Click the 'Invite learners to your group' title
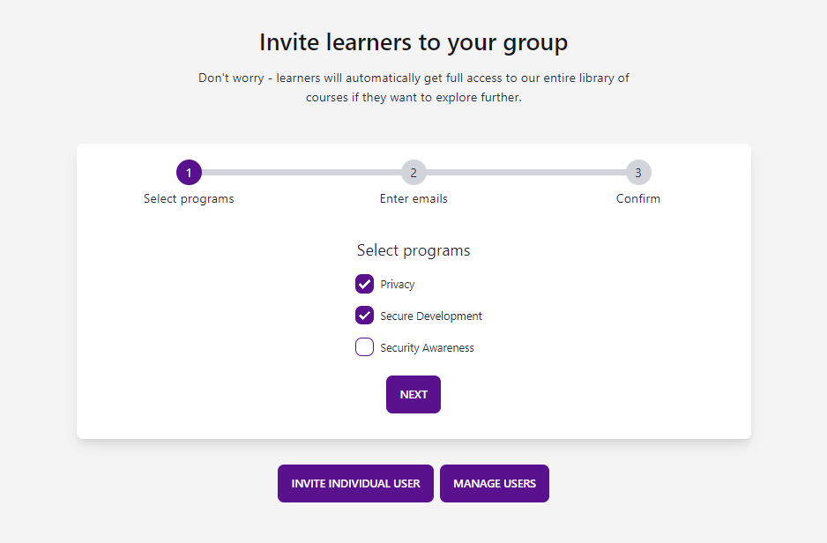 tap(413, 42)
